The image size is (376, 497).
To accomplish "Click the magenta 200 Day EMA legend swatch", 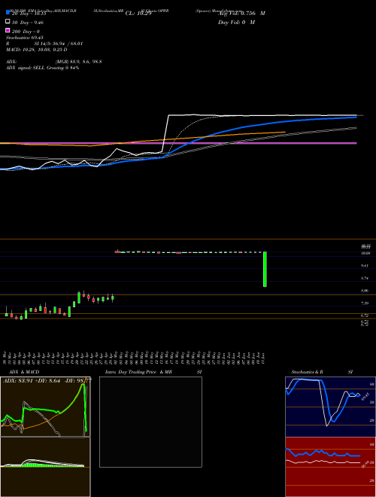I will click(8, 31).
